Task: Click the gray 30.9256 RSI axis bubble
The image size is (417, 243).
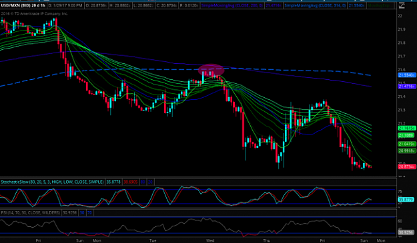Action: 406,232
